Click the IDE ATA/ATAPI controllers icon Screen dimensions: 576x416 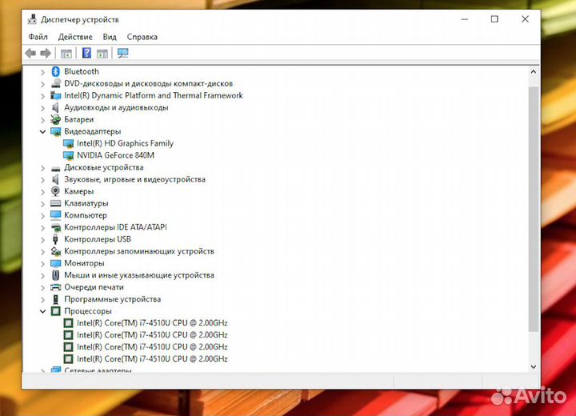55,227
